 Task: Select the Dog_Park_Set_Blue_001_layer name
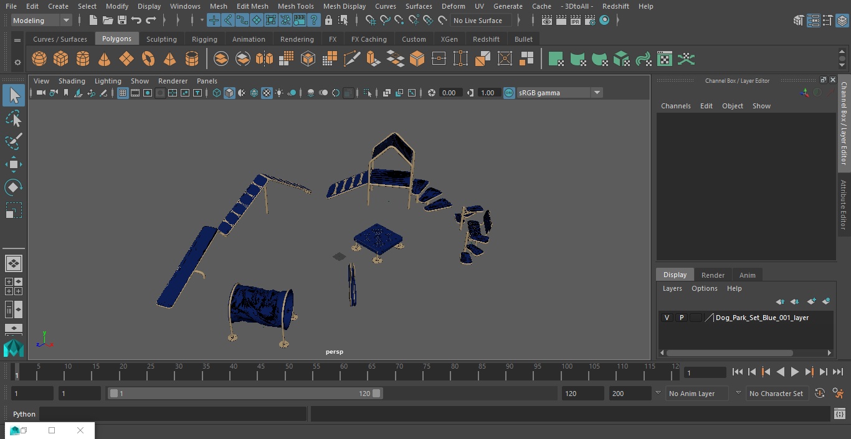click(762, 318)
